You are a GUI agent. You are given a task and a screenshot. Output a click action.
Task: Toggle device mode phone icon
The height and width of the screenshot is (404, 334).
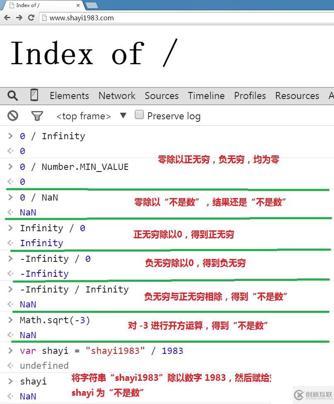[x=34, y=95]
